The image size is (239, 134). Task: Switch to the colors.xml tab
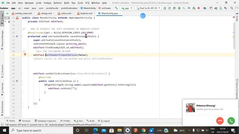click(66, 13)
